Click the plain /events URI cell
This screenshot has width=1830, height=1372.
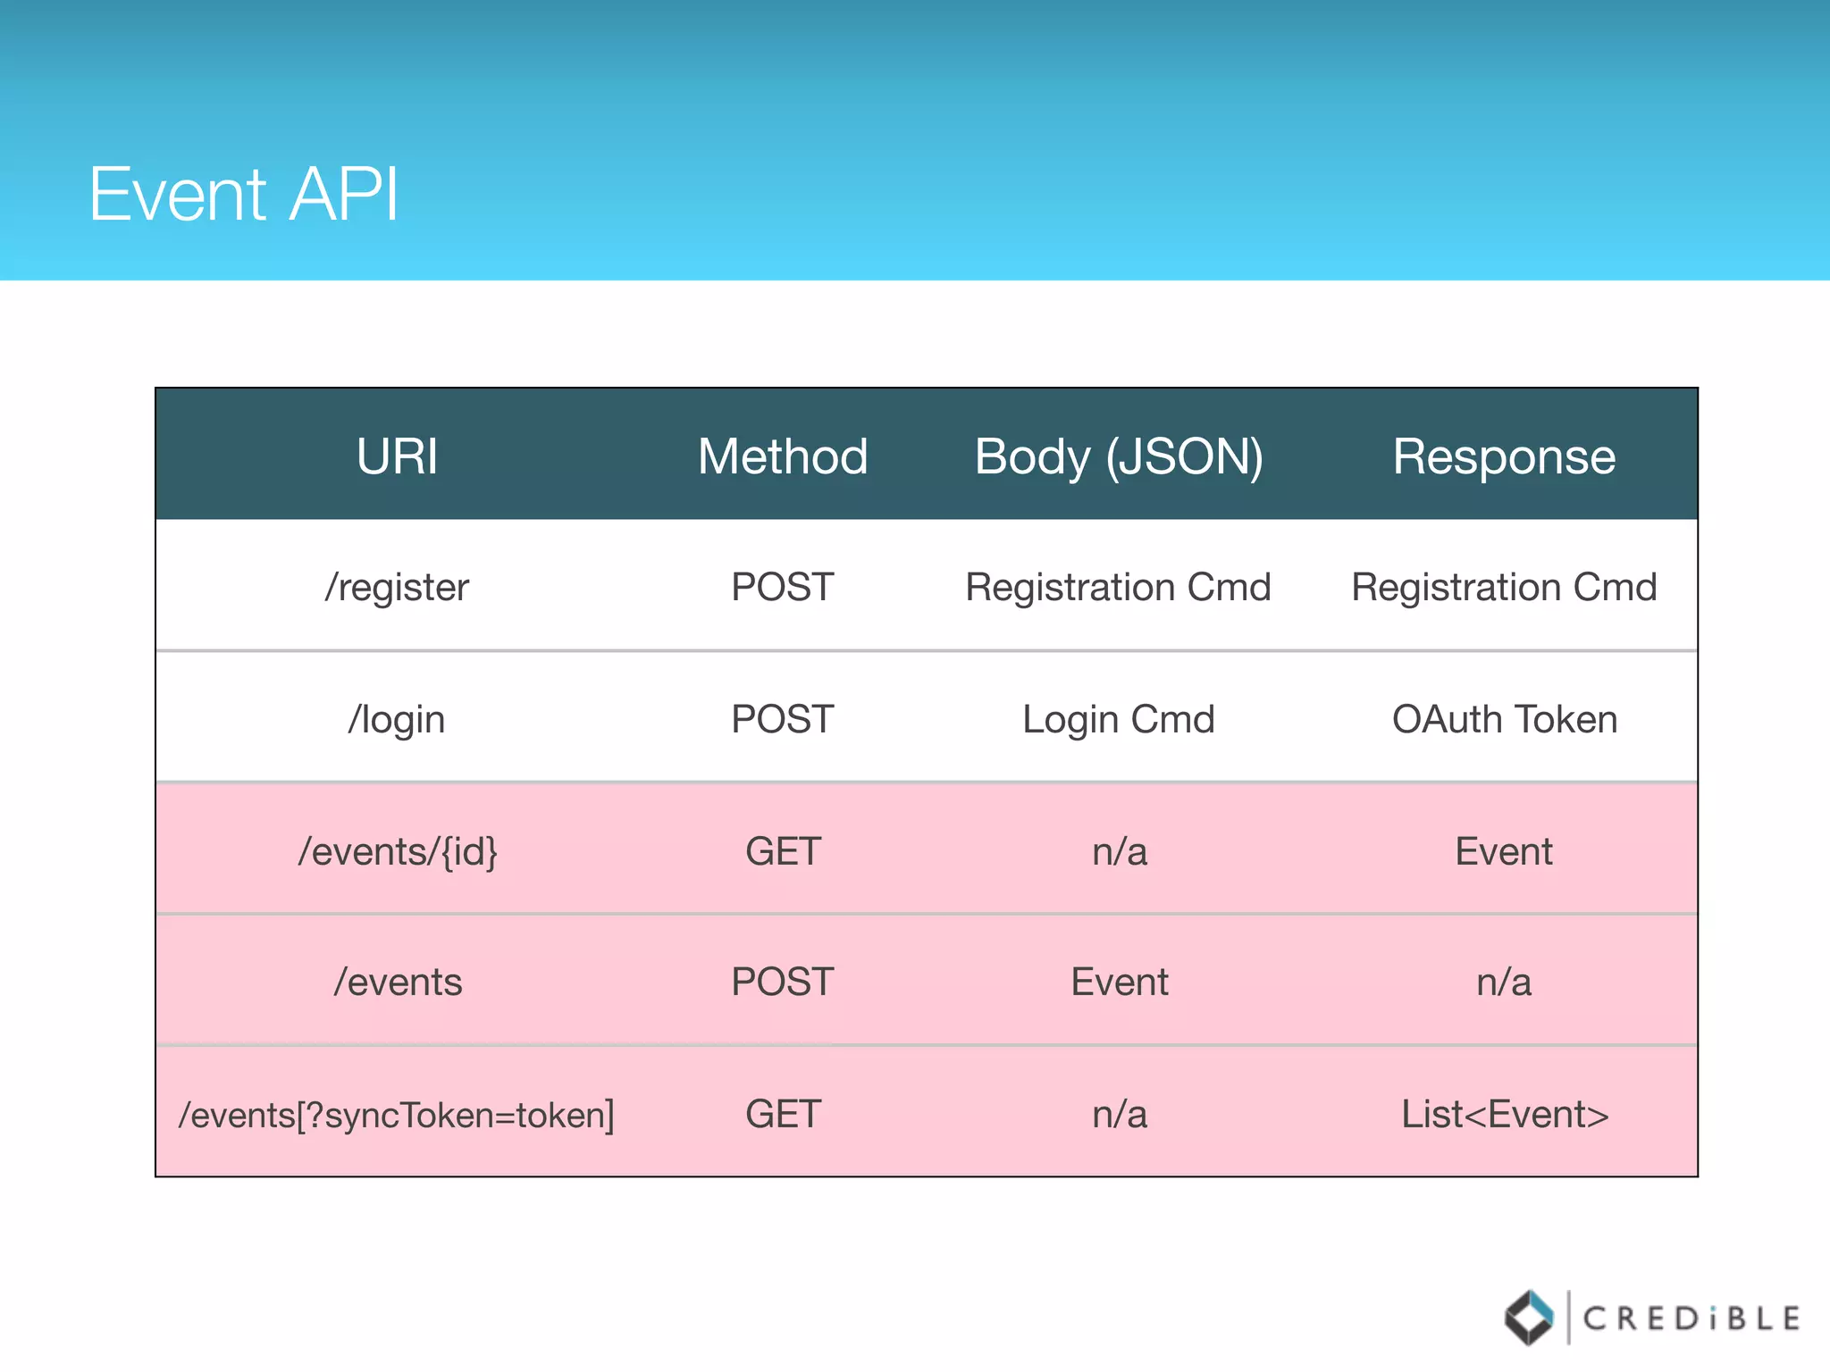coord(398,983)
